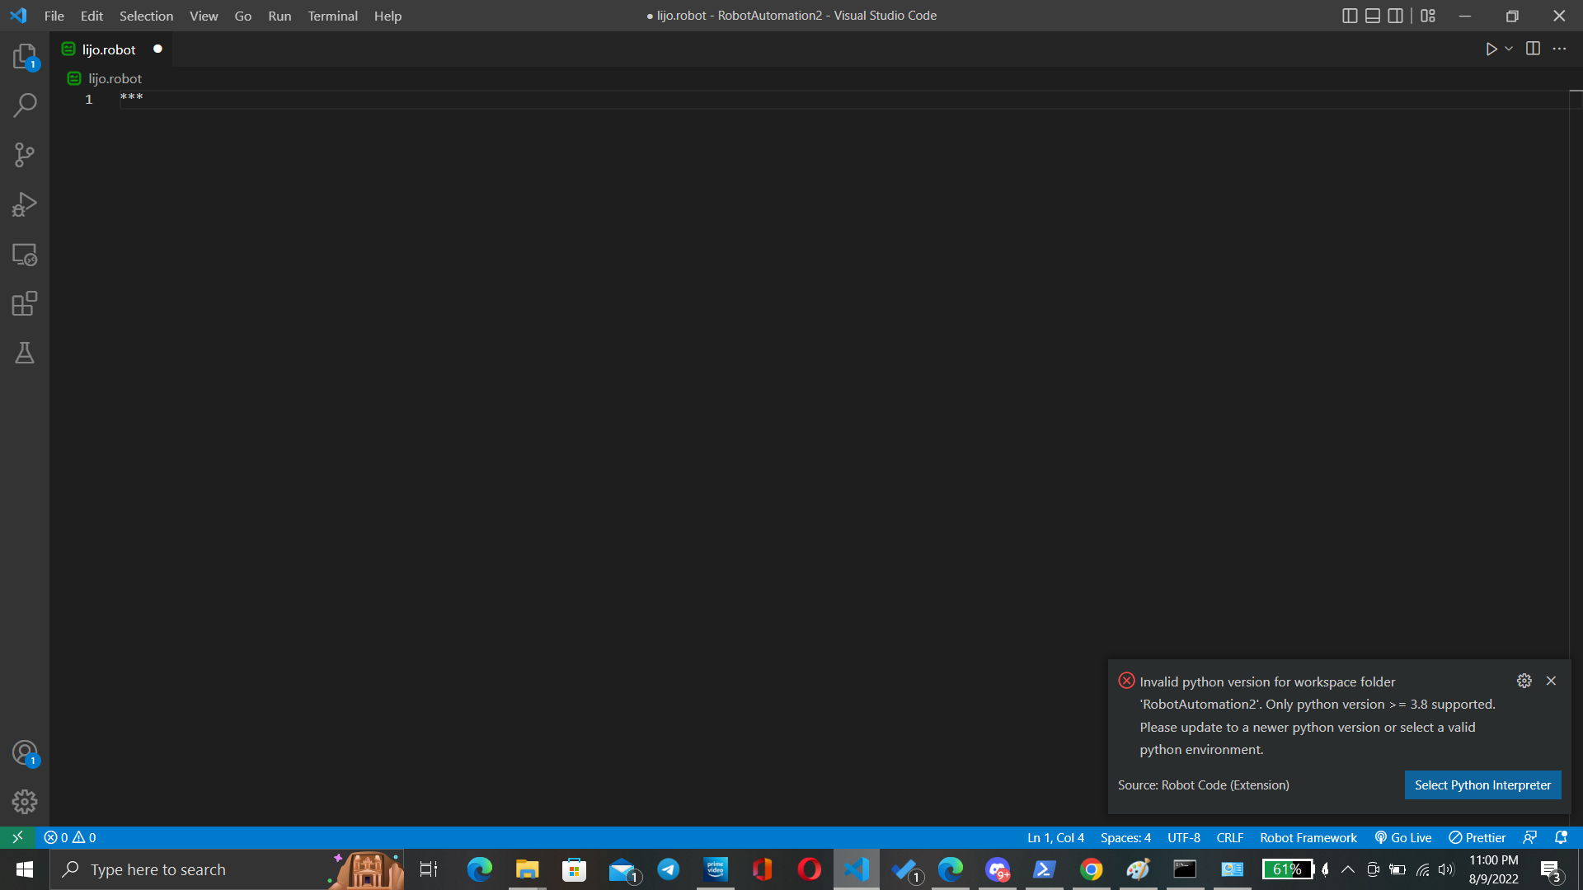
Task: Open the Terminal menu
Action: point(332,16)
